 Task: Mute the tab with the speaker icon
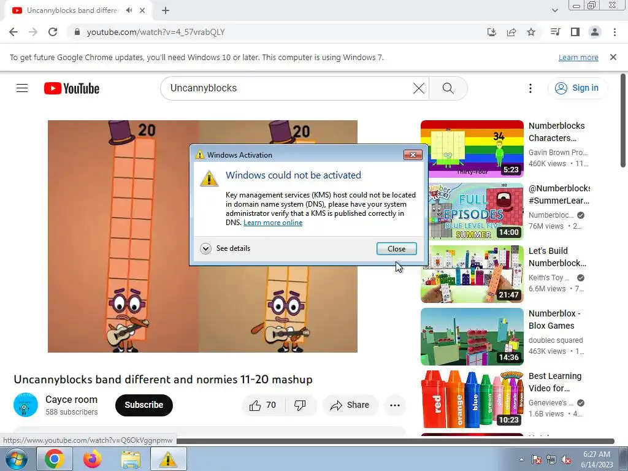pyautogui.click(x=129, y=10)
